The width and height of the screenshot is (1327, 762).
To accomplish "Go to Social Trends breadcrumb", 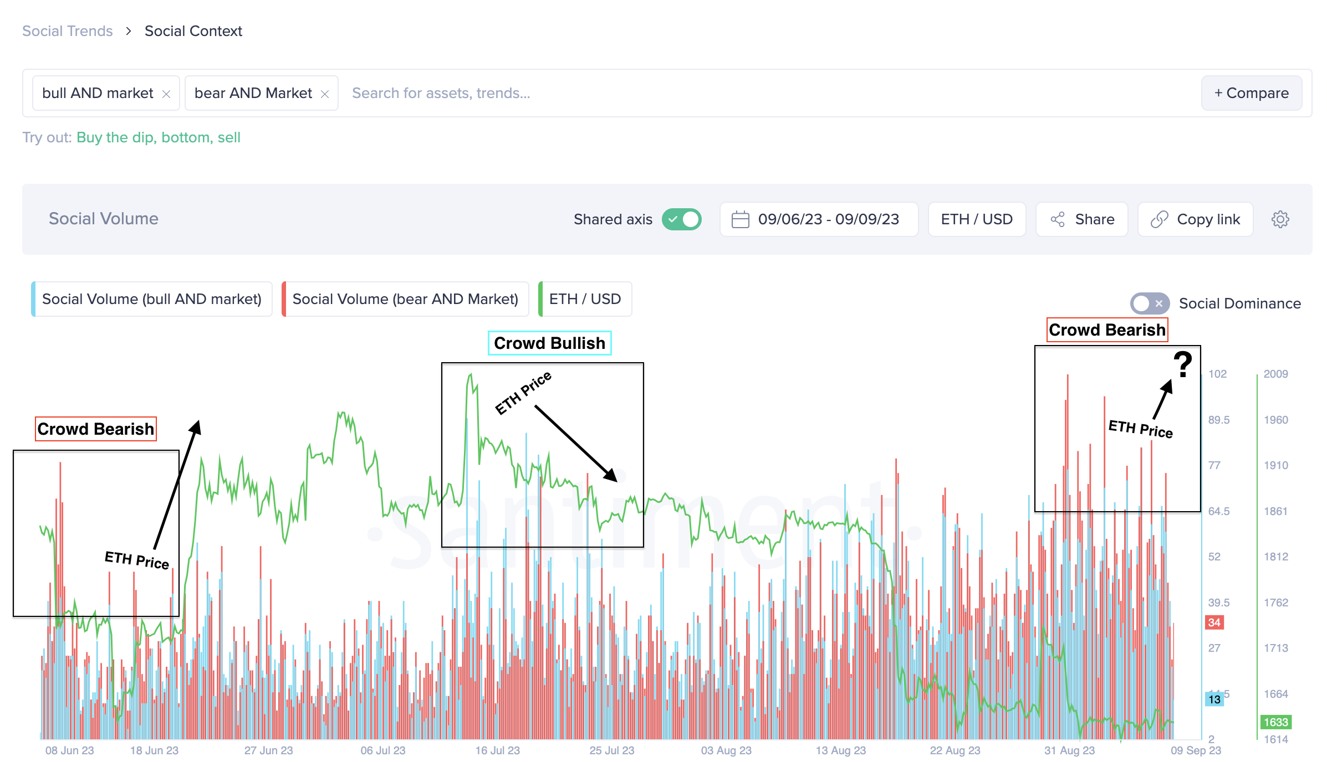I will [67, 31].
